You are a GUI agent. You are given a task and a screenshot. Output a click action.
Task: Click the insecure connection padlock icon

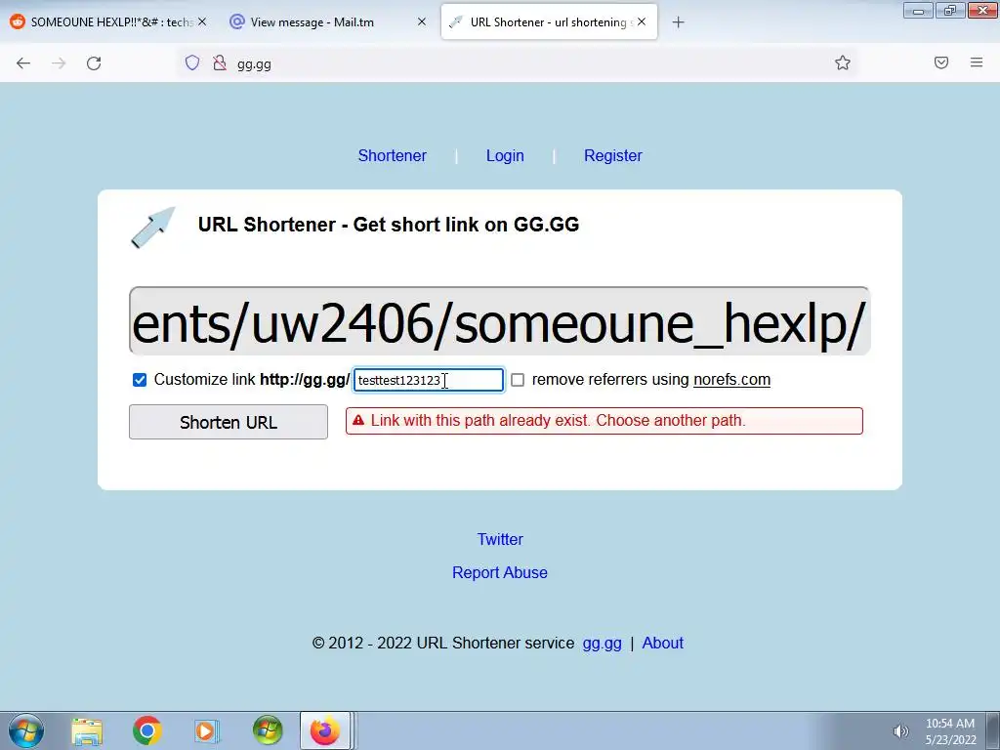pyautogui.click(x=220, y=63)
